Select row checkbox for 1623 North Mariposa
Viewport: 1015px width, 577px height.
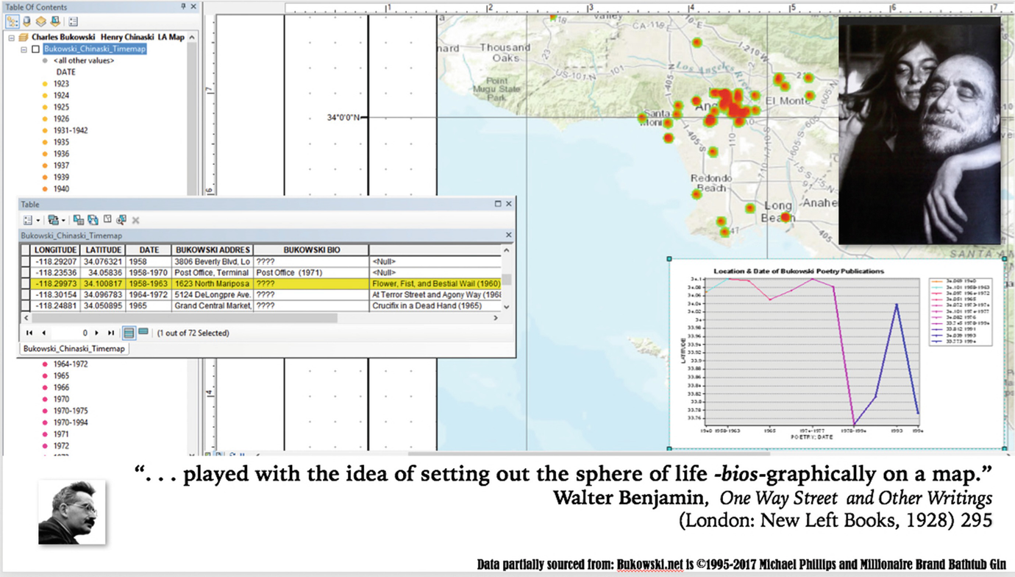point(26,283)
